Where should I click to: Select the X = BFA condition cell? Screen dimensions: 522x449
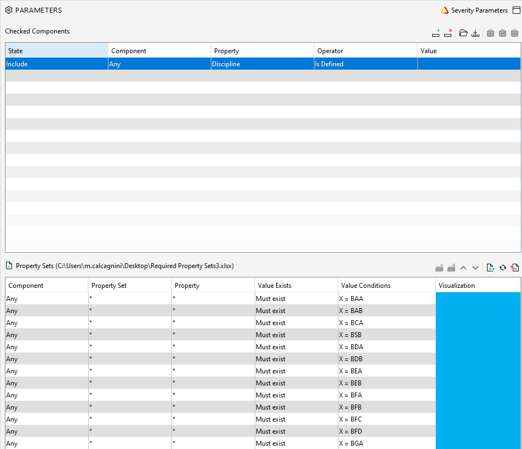point(387,395)
